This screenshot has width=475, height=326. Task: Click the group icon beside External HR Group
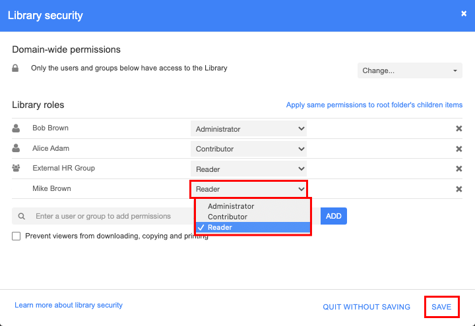click(16, 168)
